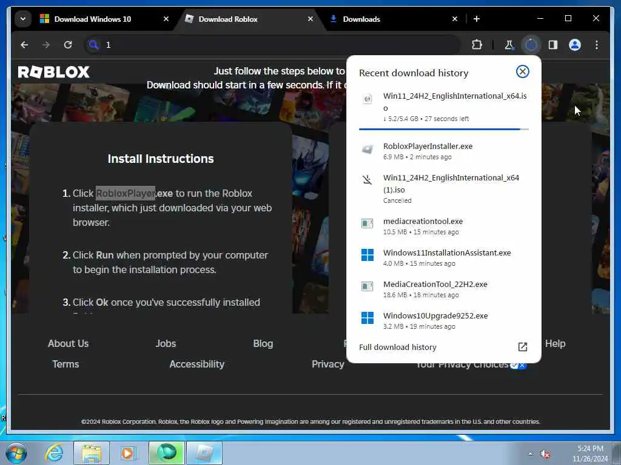The image size is (621, 465).
Task: Open mediacreationtool.exe download
Action: 443,226
